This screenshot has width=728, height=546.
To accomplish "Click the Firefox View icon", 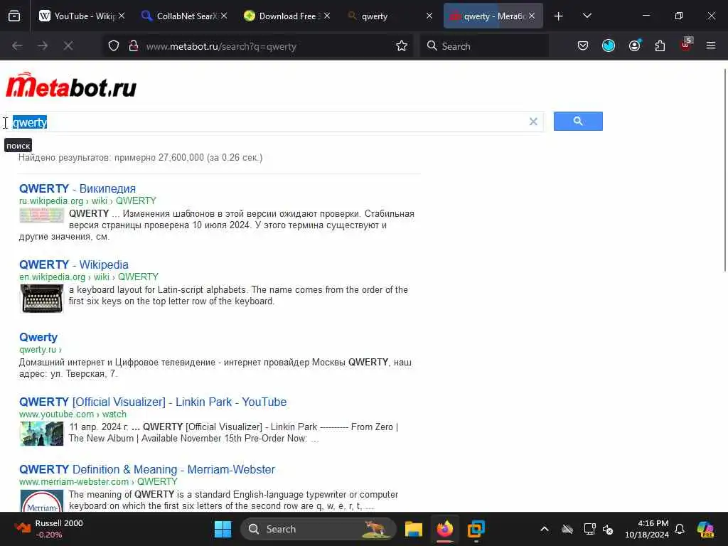I will [x=14, y=16].
